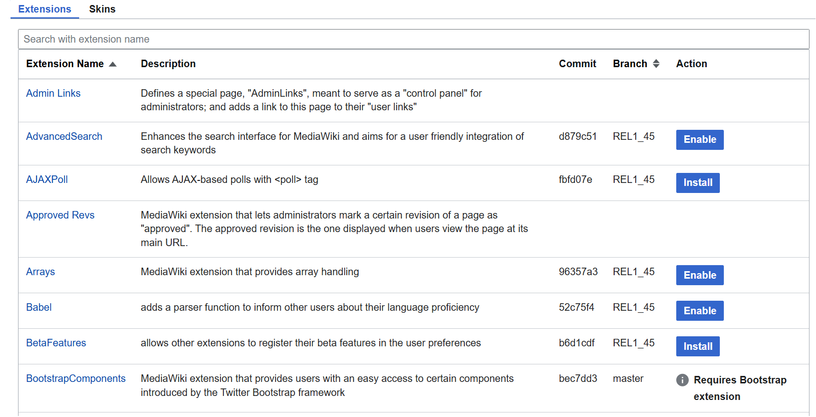Open the Approved Revs extension link
The height and width of the screenshot is (417, 816).
(60, 215)
